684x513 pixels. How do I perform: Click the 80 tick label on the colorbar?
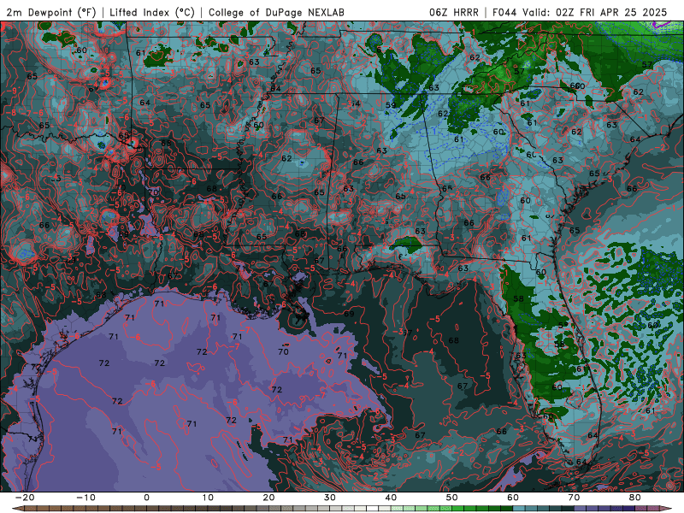click(x=635, y=498)
